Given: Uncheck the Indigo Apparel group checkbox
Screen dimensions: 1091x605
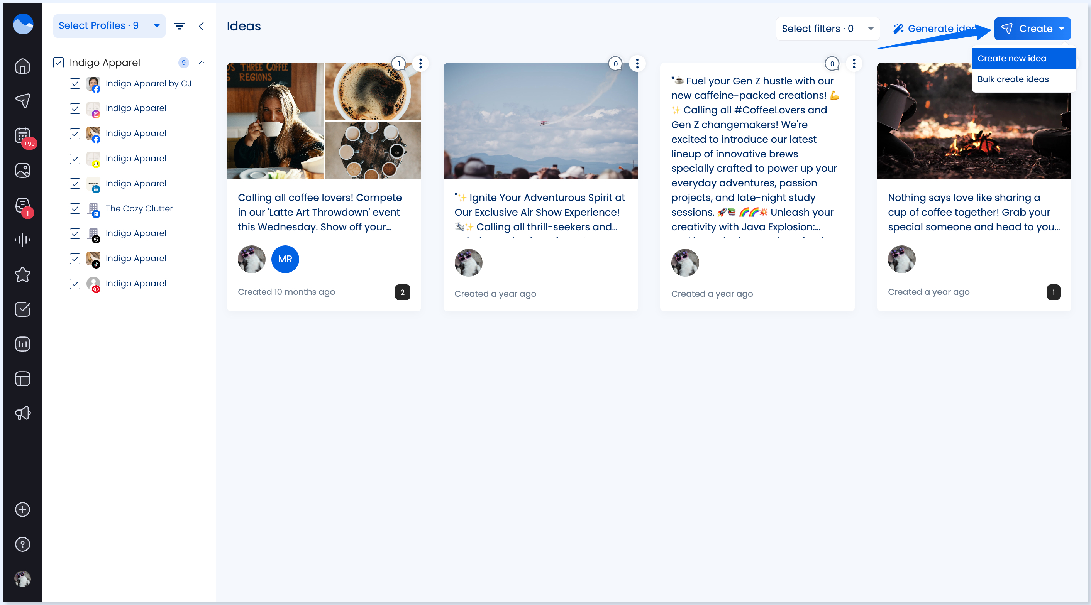Looking at the screenshot, I should click(58, 63).
